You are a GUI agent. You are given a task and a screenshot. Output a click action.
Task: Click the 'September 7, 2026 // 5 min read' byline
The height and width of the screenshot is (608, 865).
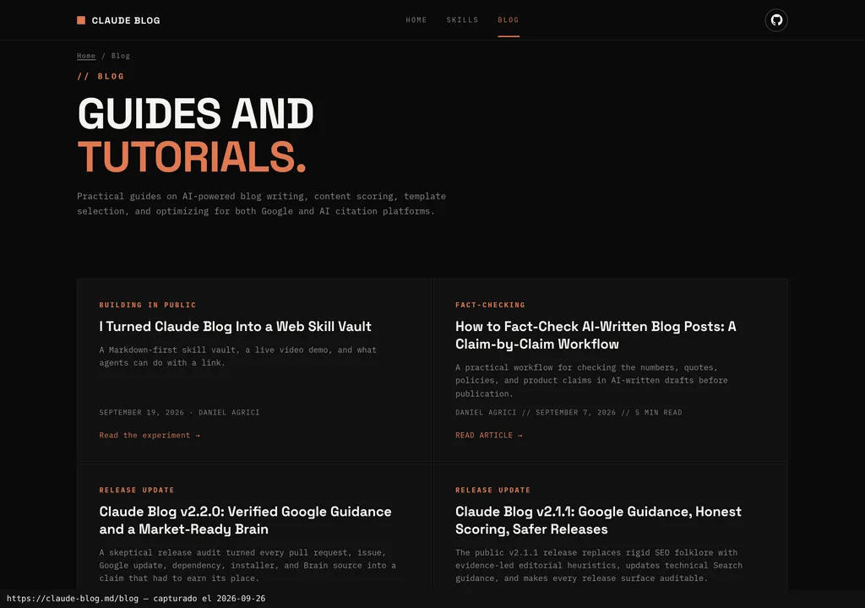569,412
